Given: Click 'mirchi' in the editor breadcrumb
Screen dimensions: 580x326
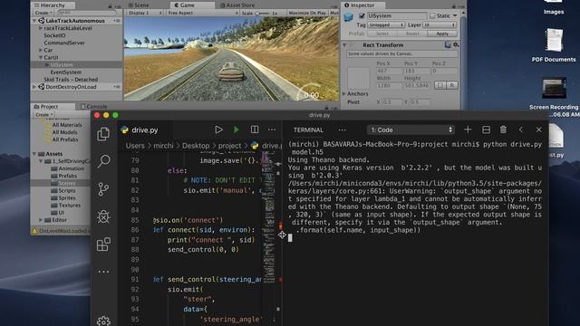Looking at the screenshot, I should tap(163, 146).
